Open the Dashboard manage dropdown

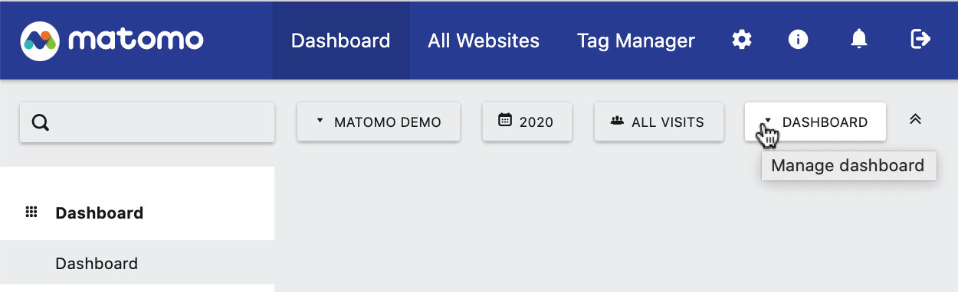pos(815,122)
